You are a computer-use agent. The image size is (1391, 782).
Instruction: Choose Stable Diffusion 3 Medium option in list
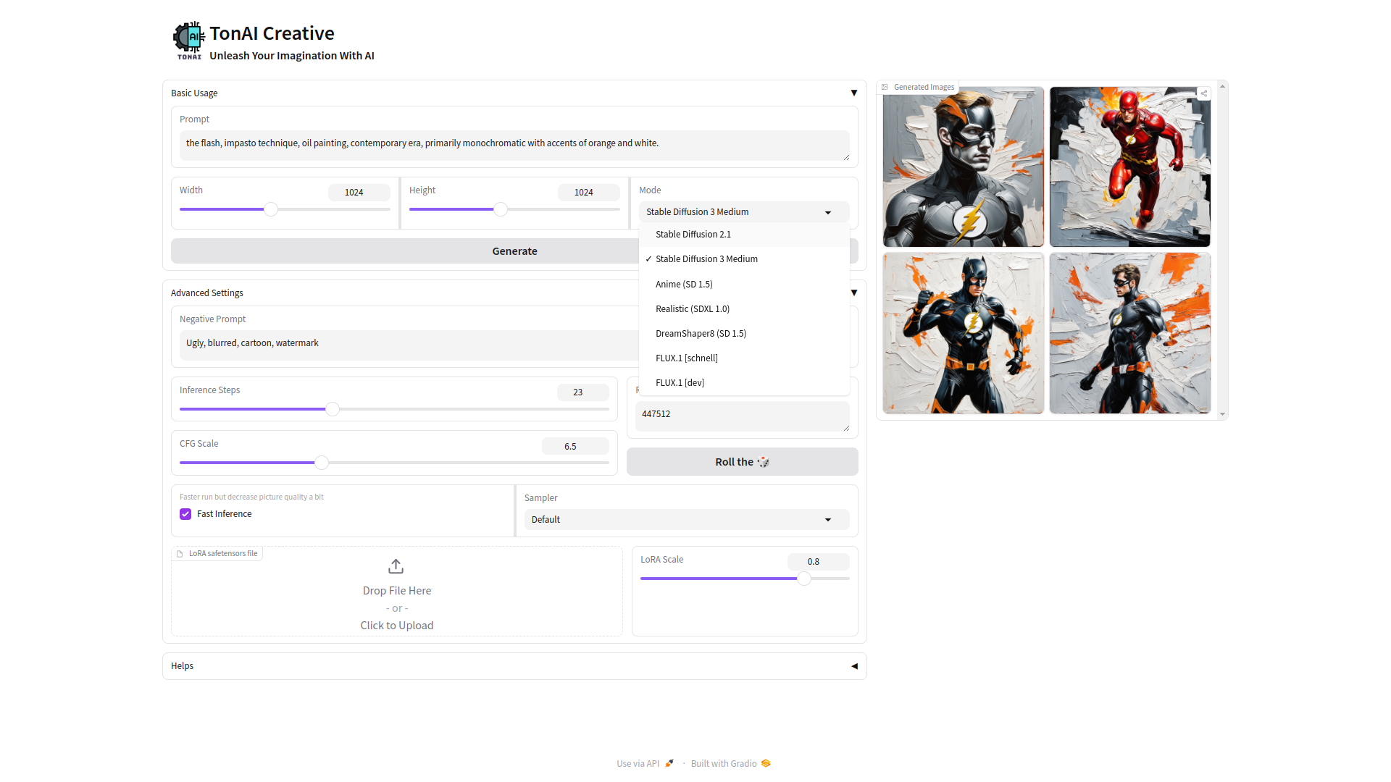coord(744,259)
